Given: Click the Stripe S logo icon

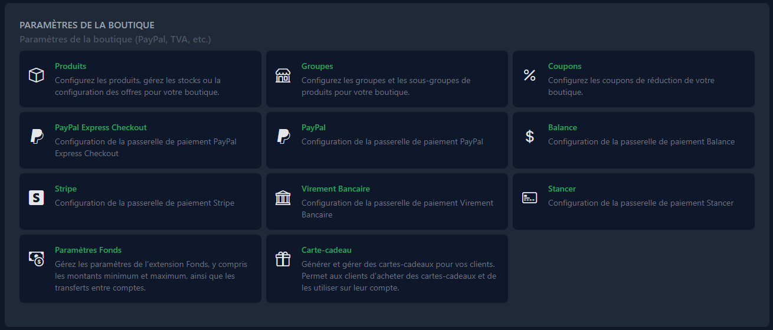Looking at the screenshot, I should click(37, 198).
